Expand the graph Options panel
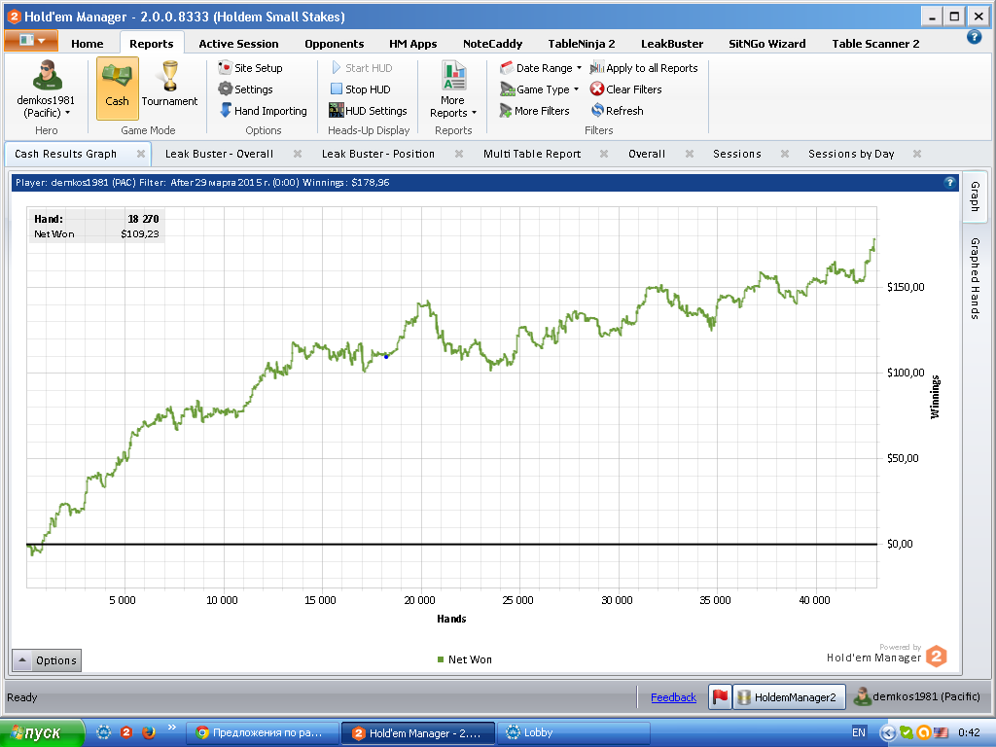 pyautogui.click(x=47, y=660)
